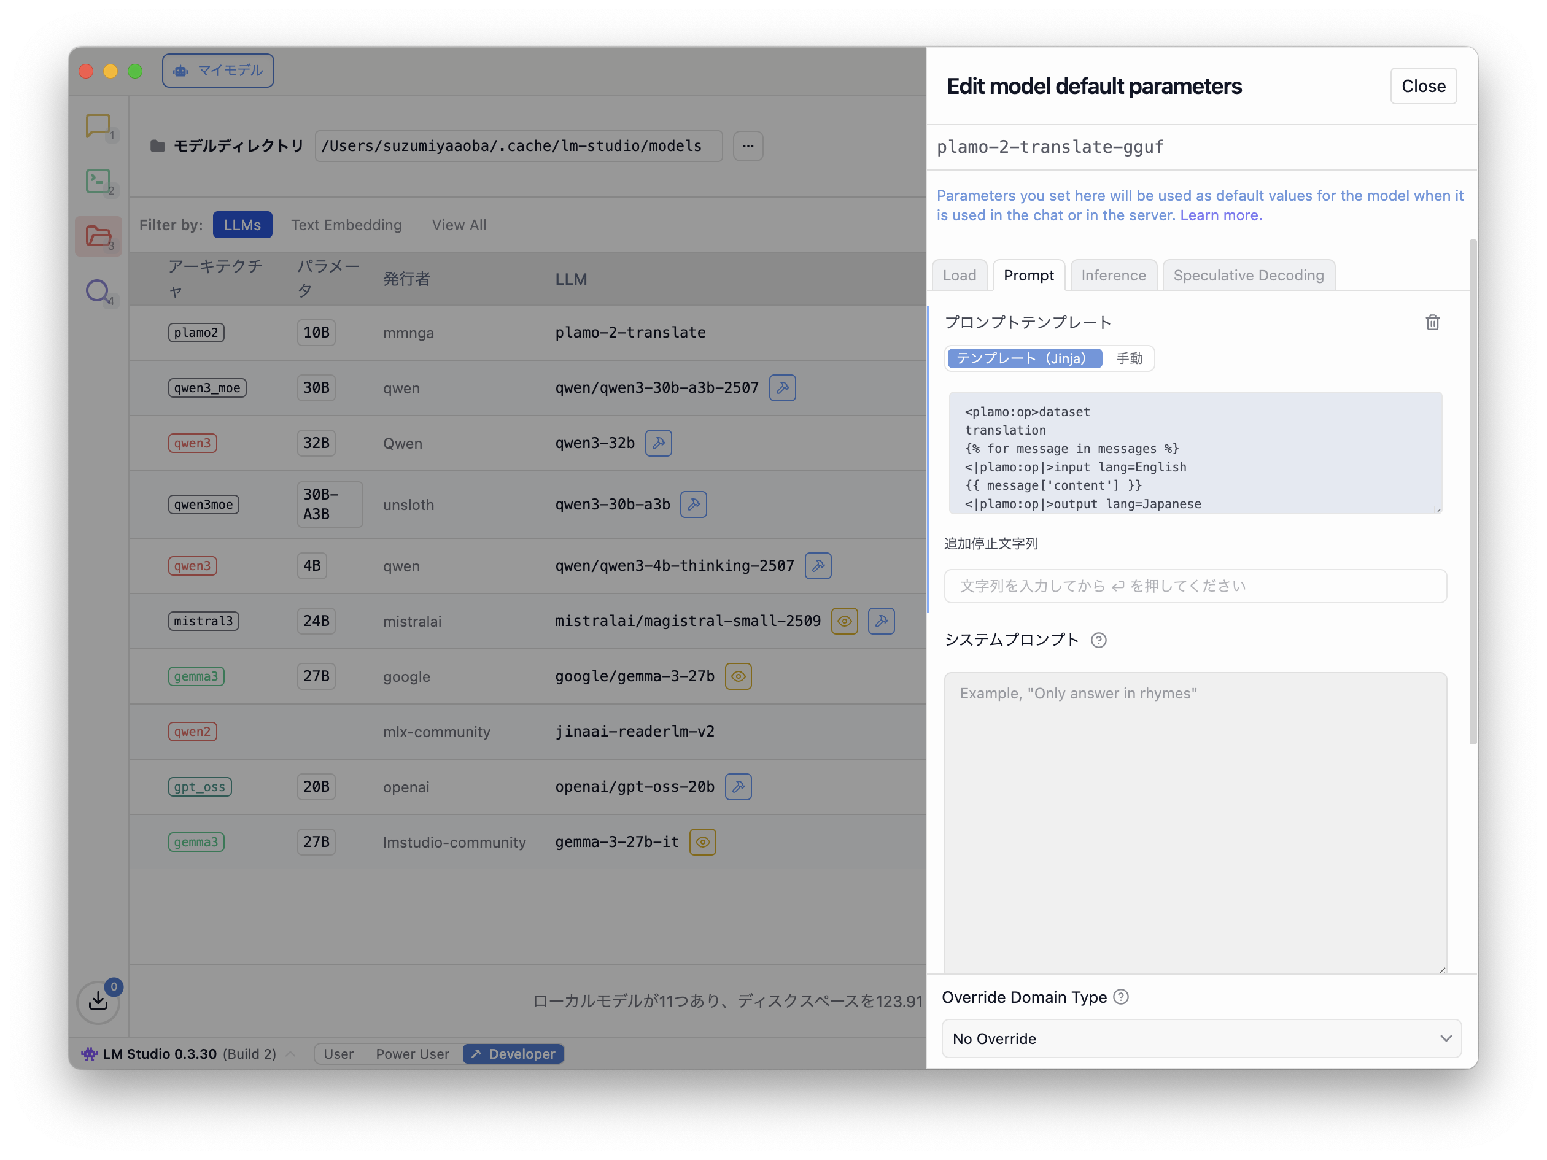Viewport: 1547px width, 1160px height.
Task: Click the additional stop strings input field
Action: (1195, 586)
